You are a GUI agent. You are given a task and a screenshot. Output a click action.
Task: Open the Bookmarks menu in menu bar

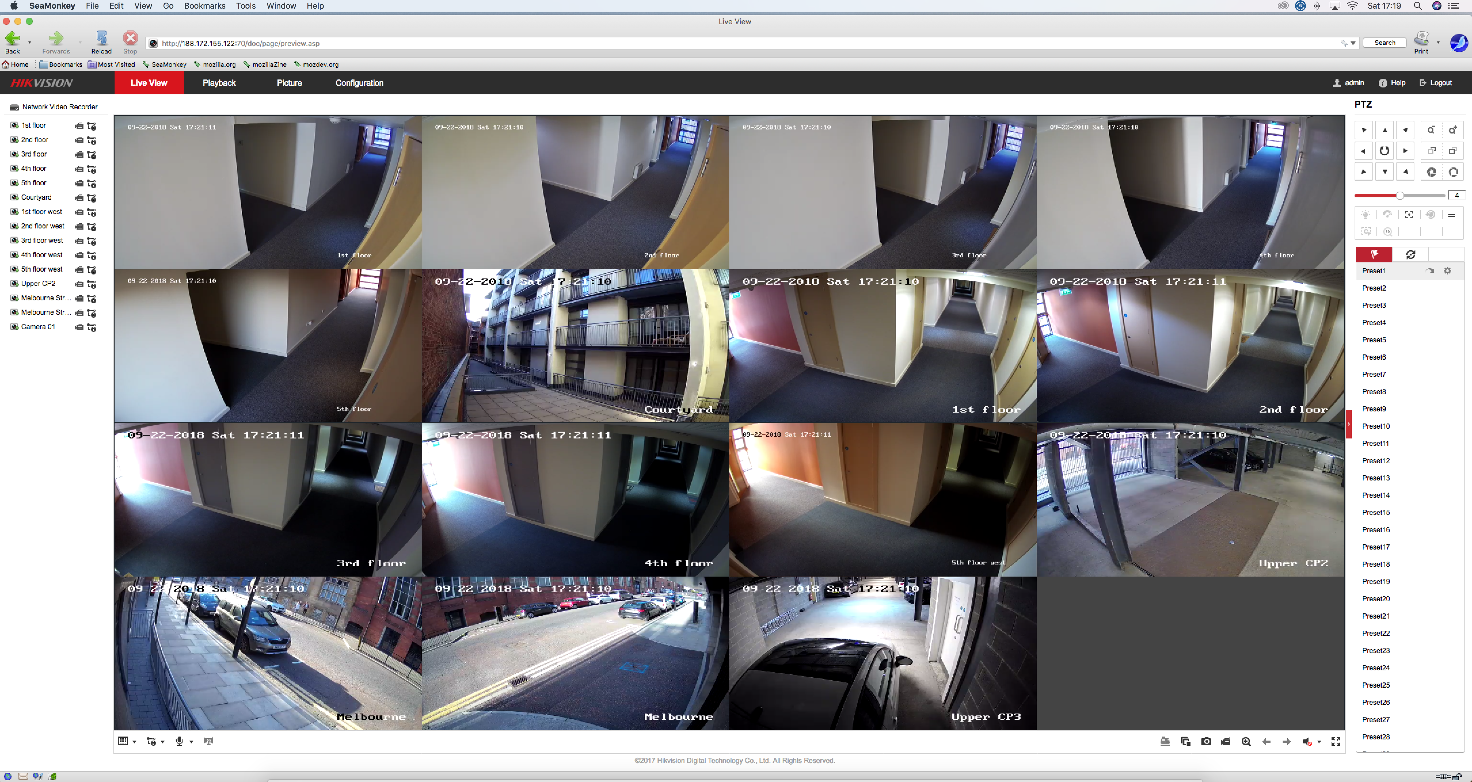click(205, 6)
